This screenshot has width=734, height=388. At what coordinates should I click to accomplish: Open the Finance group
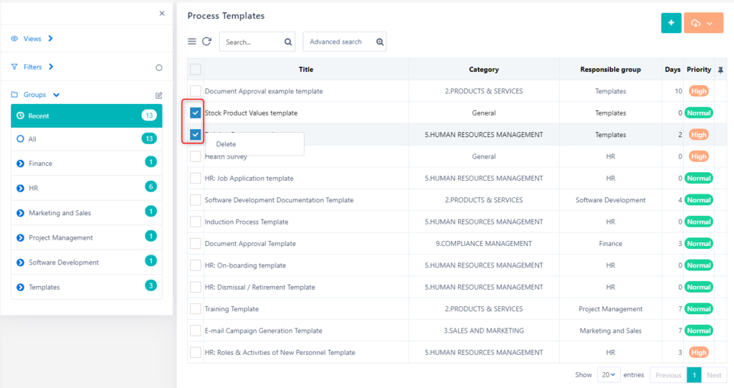point(87,163)
